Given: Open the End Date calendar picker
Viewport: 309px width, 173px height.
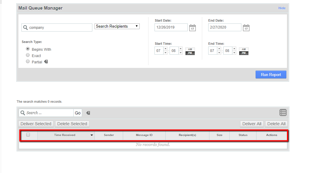Looking at the screenshot, I should pos(246,28).
